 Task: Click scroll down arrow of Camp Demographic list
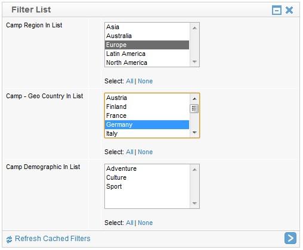point(194,204)
